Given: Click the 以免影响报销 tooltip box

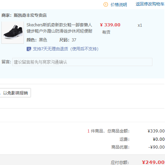Looking at the screenshot, I should click(x=15, y=93).
